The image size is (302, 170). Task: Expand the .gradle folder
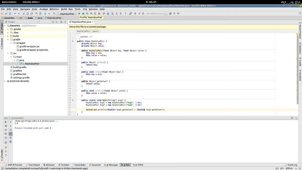pos(8,29)
